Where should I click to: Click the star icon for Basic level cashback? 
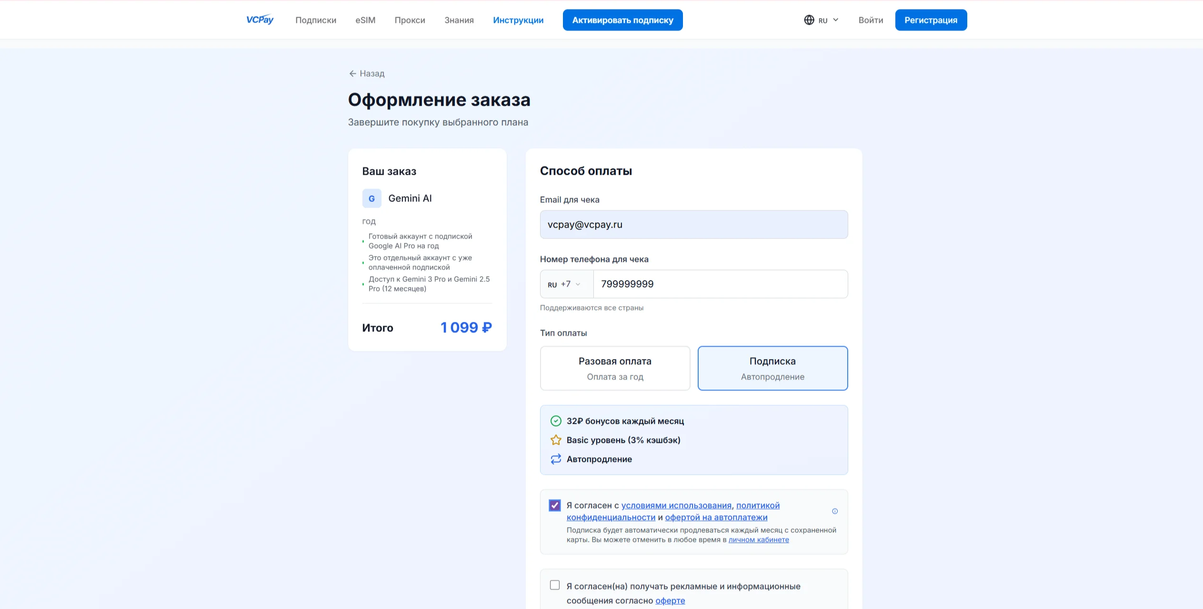pos(556,440)
